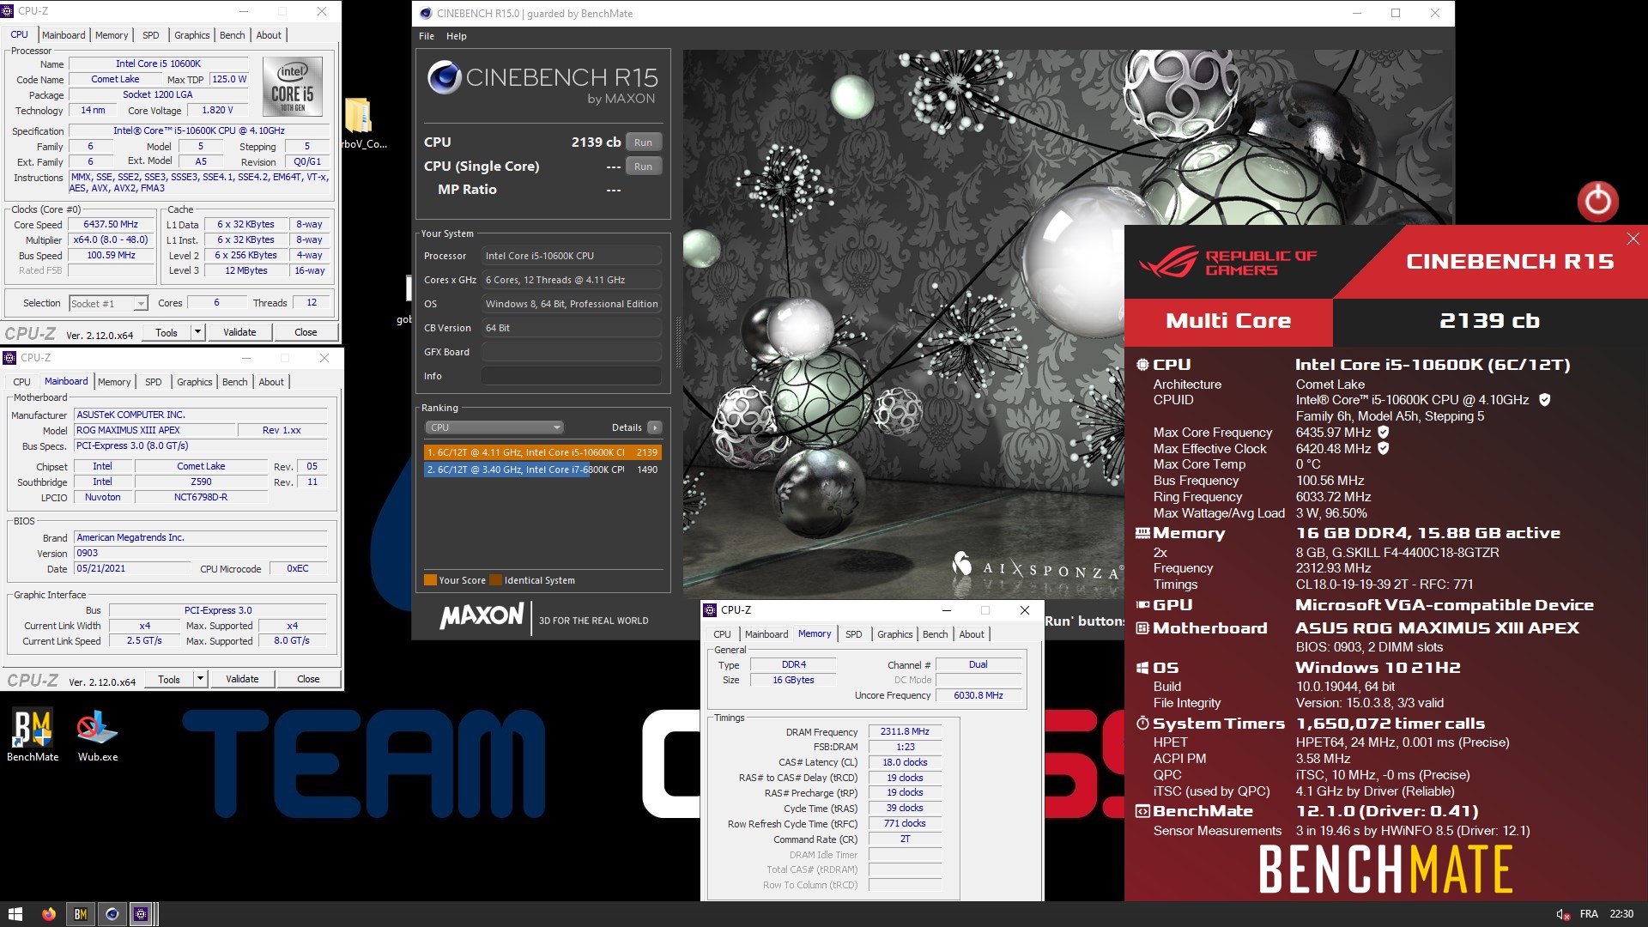
Task: Open the Help menu in Cinebench
Action: coord(457,36)
